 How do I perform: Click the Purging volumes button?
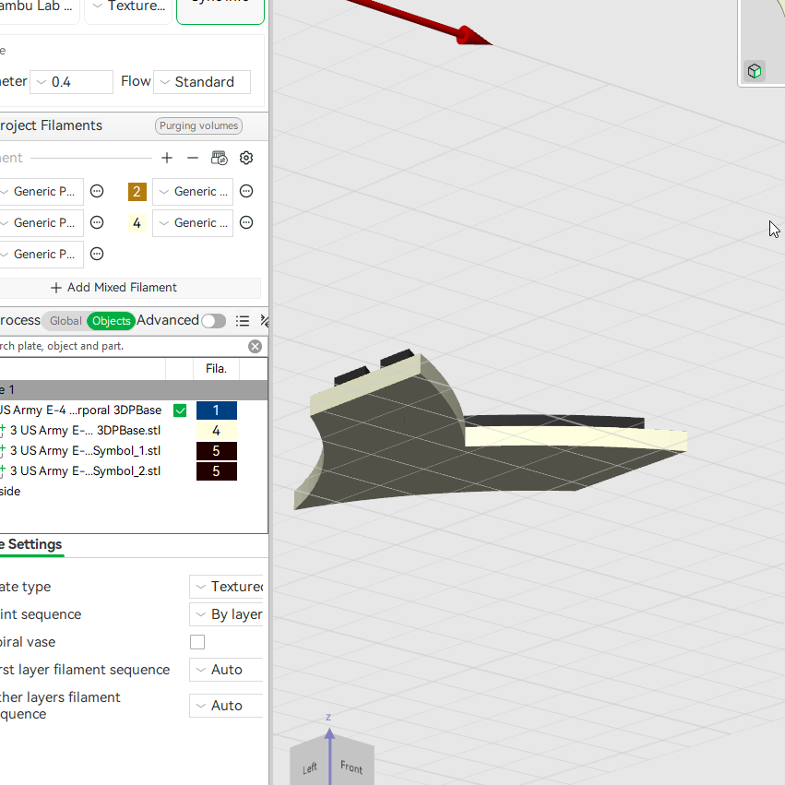coord(198,125)
